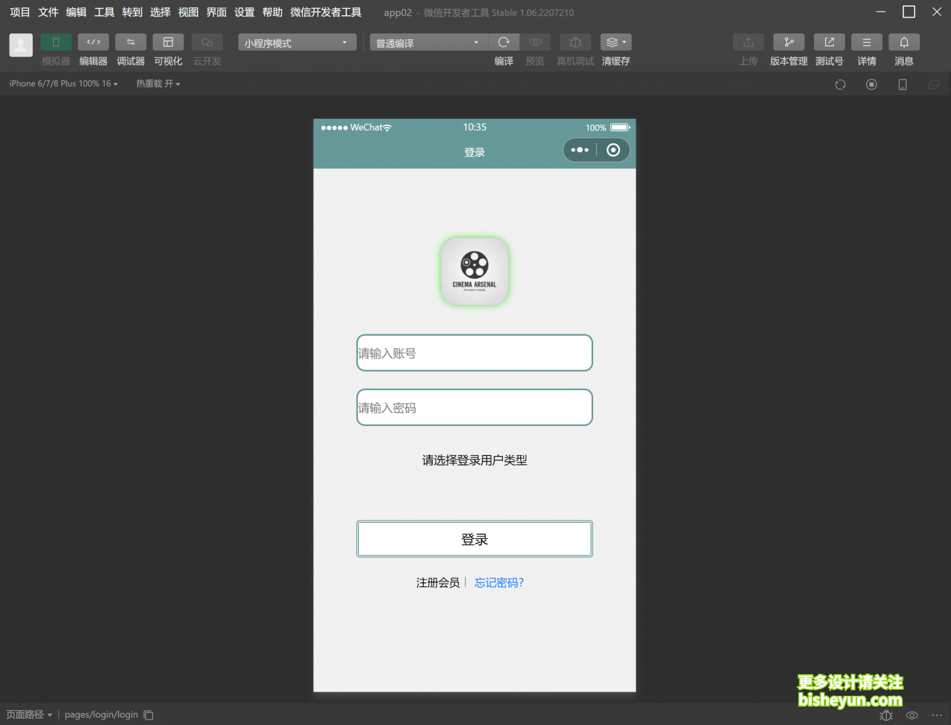
Task: Open the 设置 menu
Action: 245,12
